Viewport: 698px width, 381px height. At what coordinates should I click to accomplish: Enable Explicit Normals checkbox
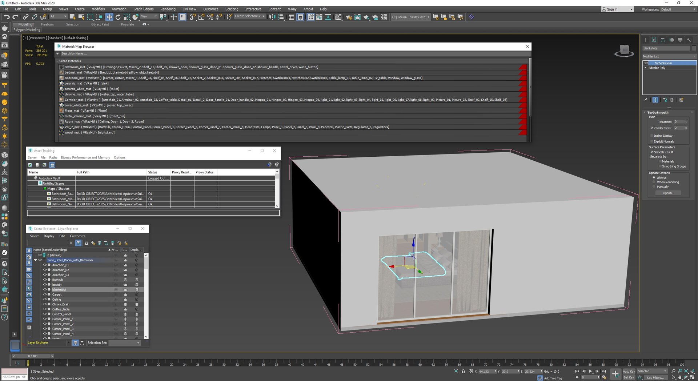[x=651, y=141]
